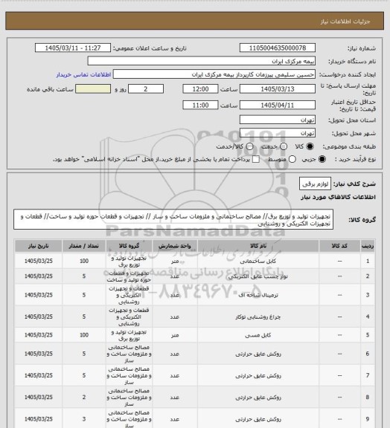Select the کالا radio button

tap(310, 146)
